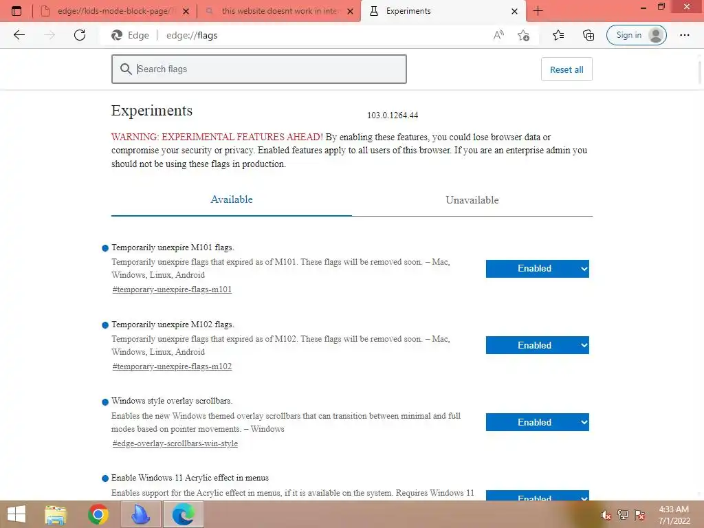Screen dimensions: 704x528
Task: Switch to the kids-mode-block-page tab
Action: pyautogui.click(x=115, y=11)
